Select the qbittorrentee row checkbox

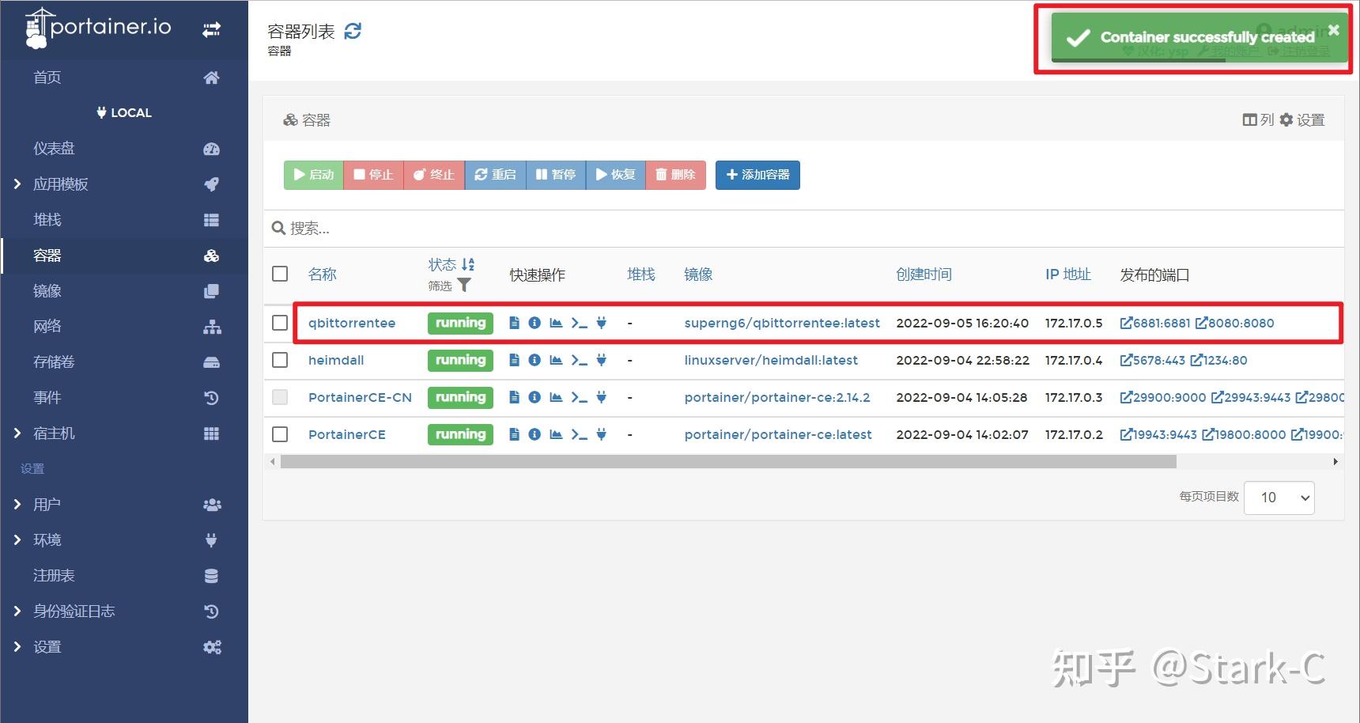coord(280,323)
